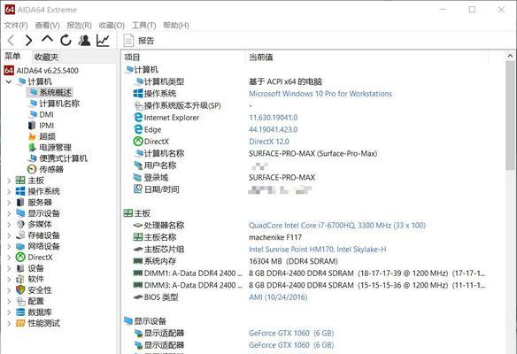Collapse the 计算机 tree node
Screen dimensions: 517x354
pyautogui.click(x=9, y=81)
